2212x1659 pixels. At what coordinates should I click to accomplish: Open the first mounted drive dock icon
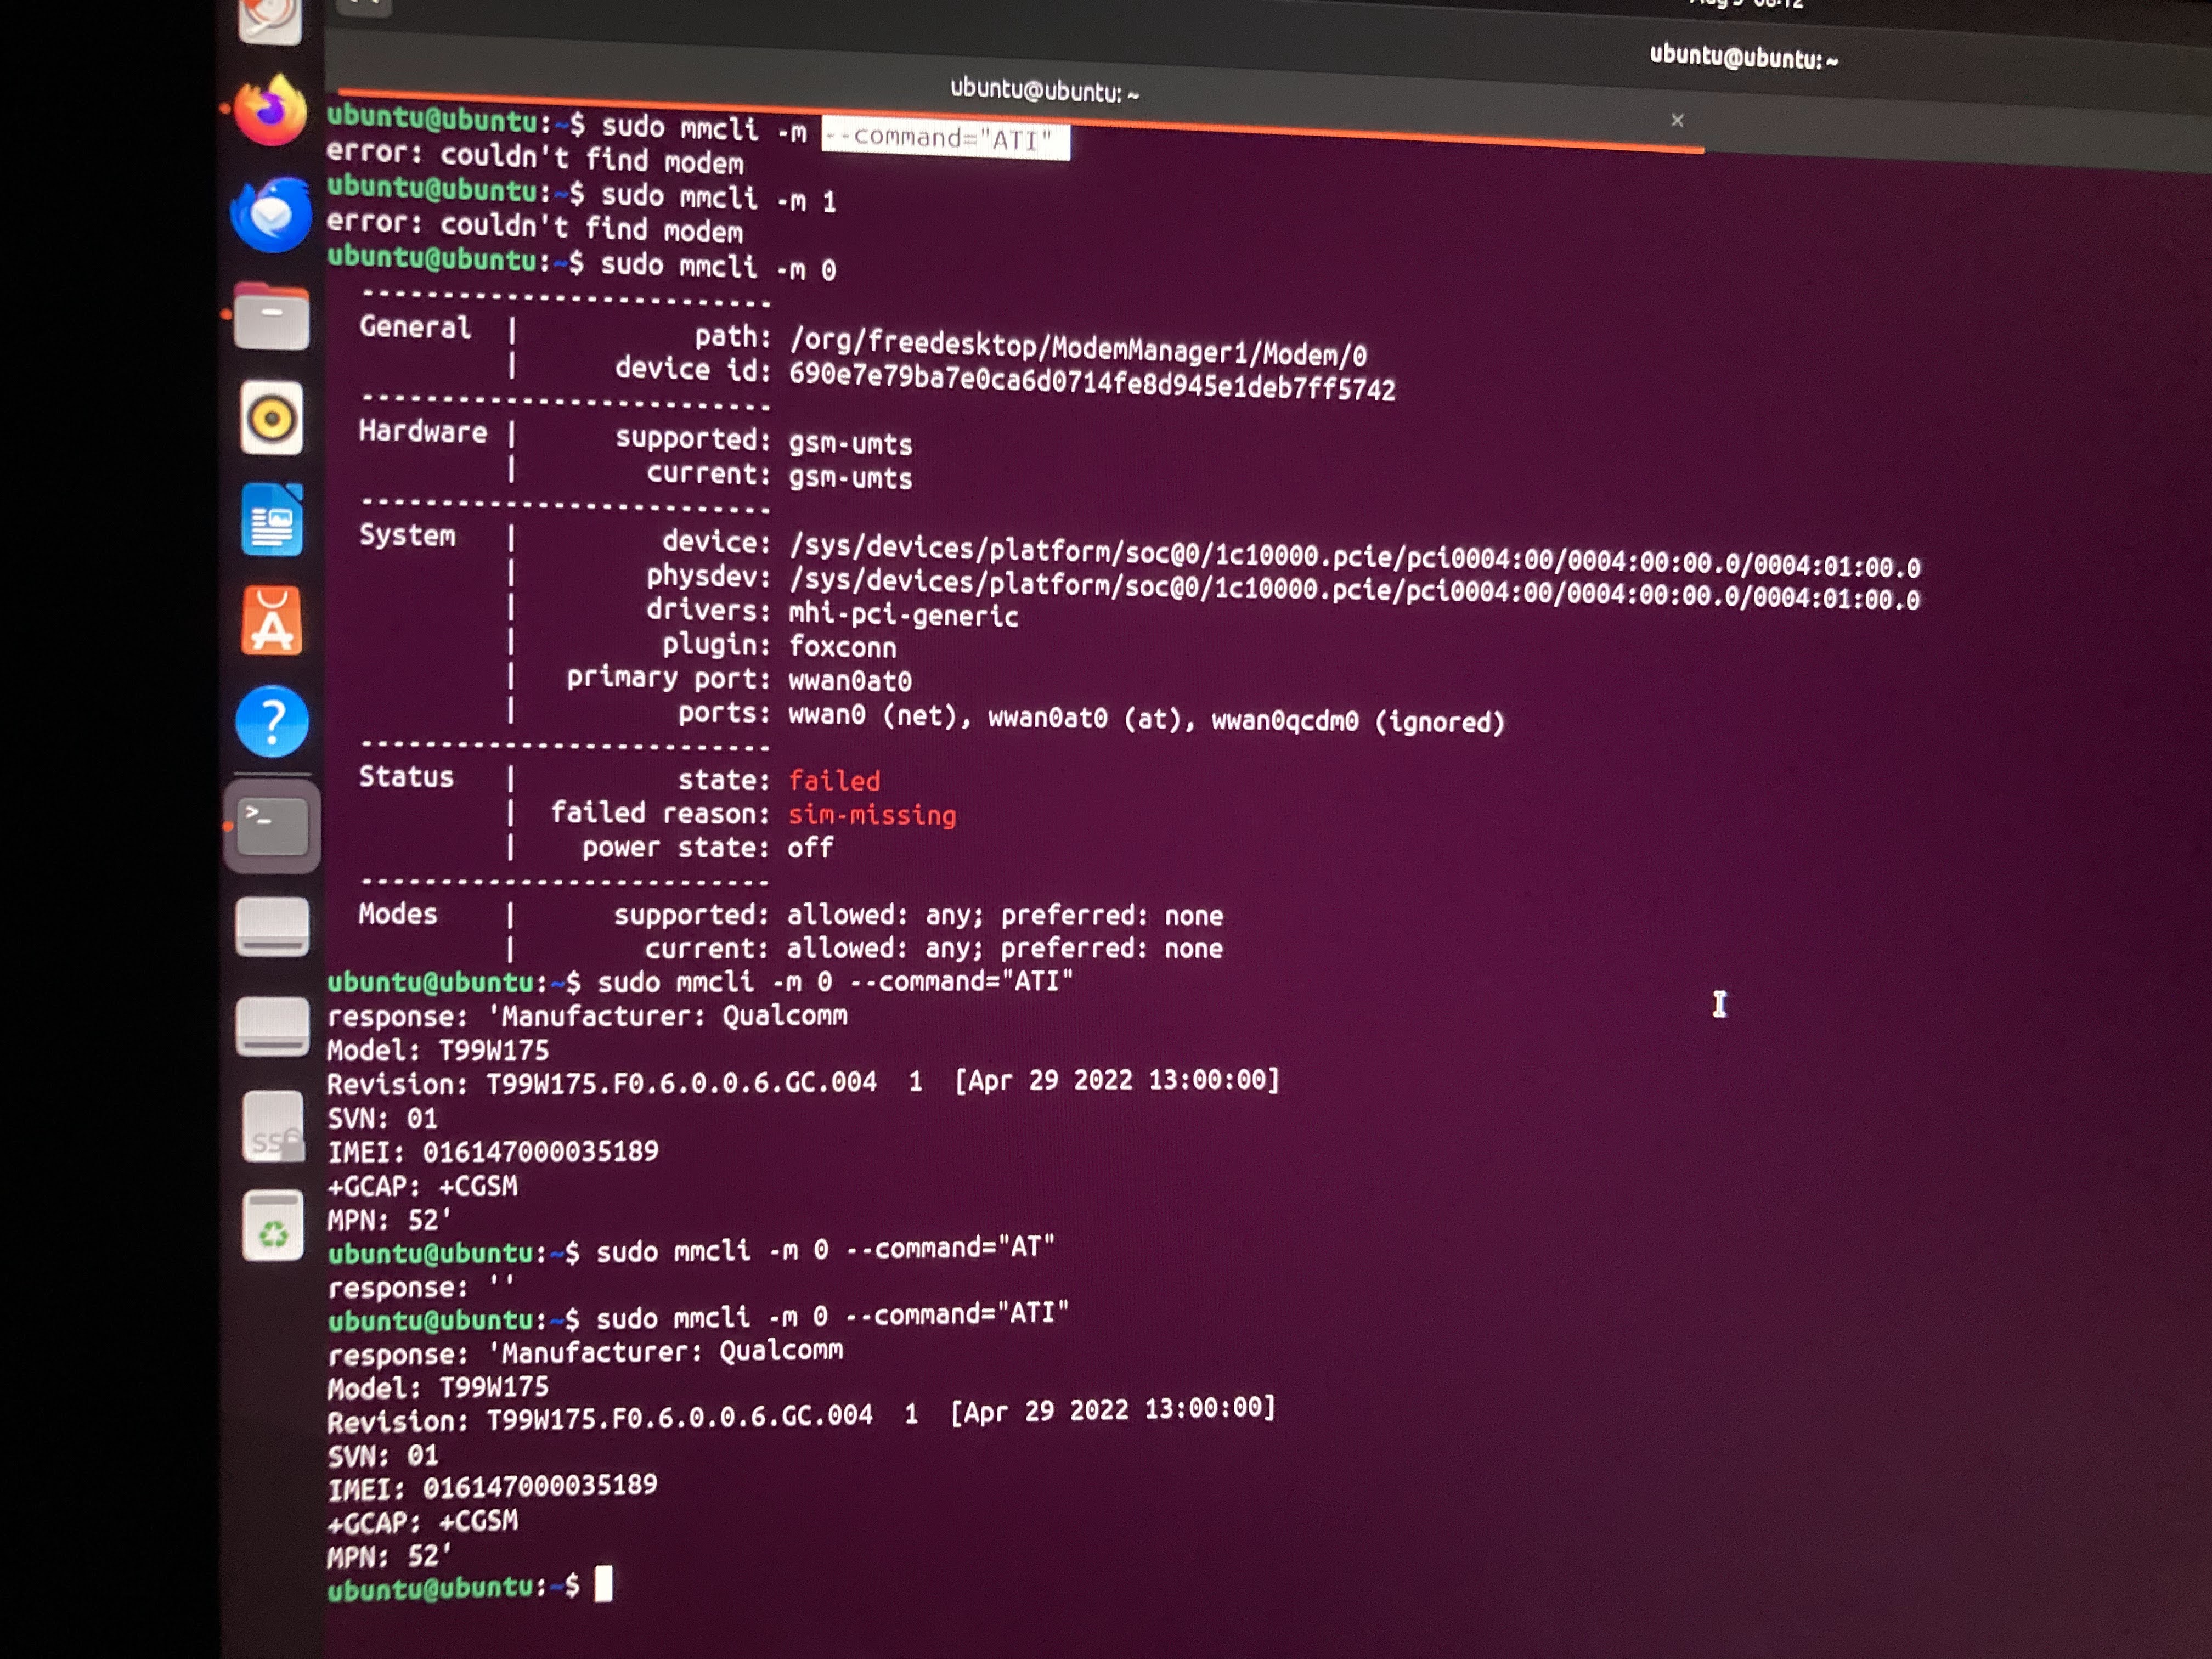(272, 927)
